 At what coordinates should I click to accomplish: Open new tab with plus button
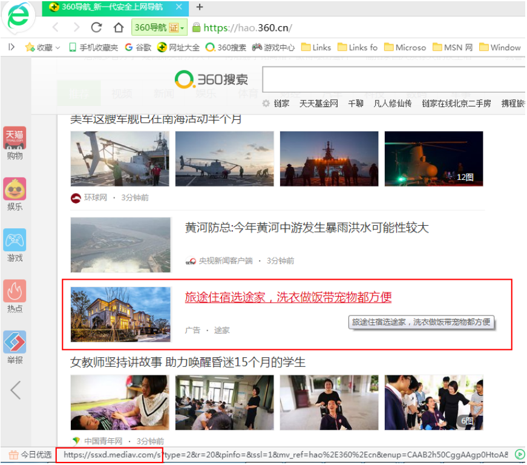200,7
